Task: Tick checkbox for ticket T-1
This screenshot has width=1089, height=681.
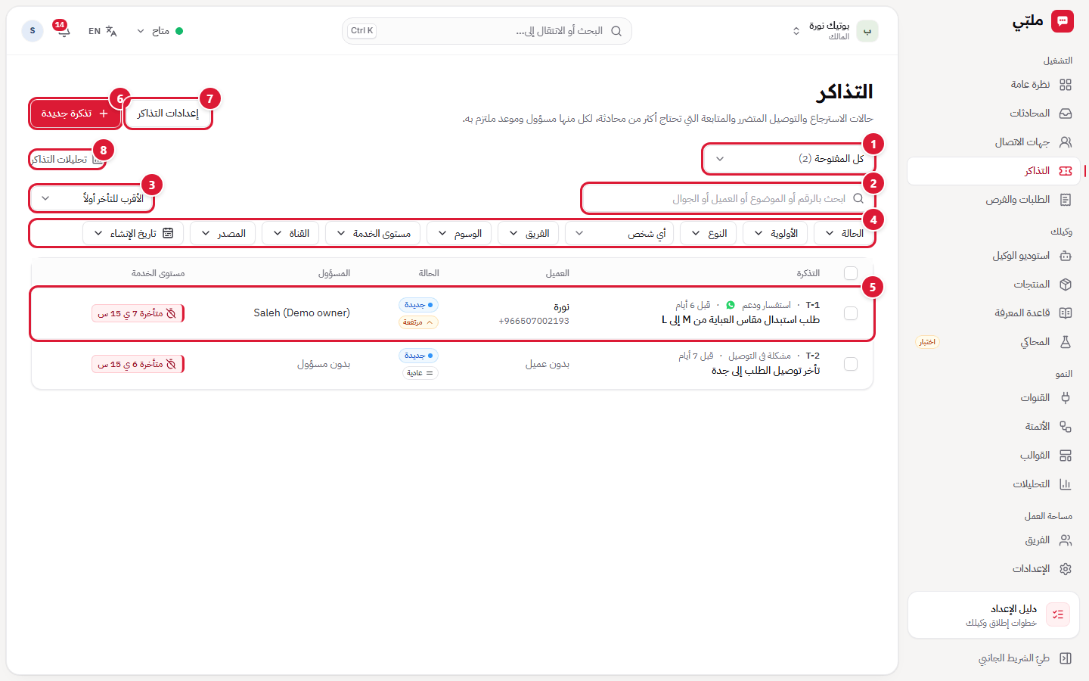Action: click(851, 313)
